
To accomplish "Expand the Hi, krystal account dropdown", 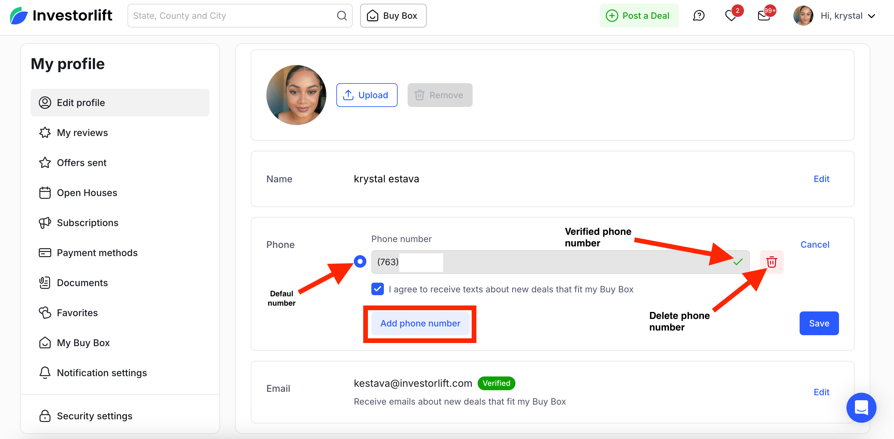I will click(x=848, y=16).
